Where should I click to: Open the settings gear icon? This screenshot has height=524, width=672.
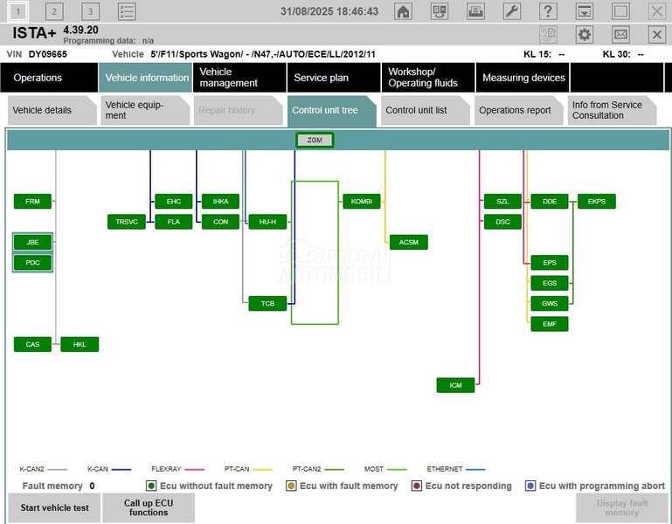585,34
